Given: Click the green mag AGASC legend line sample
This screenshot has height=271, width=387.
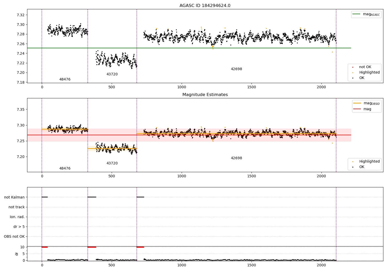Looking at the screenshot, I should pyautogui.click(x=357, y=14).
